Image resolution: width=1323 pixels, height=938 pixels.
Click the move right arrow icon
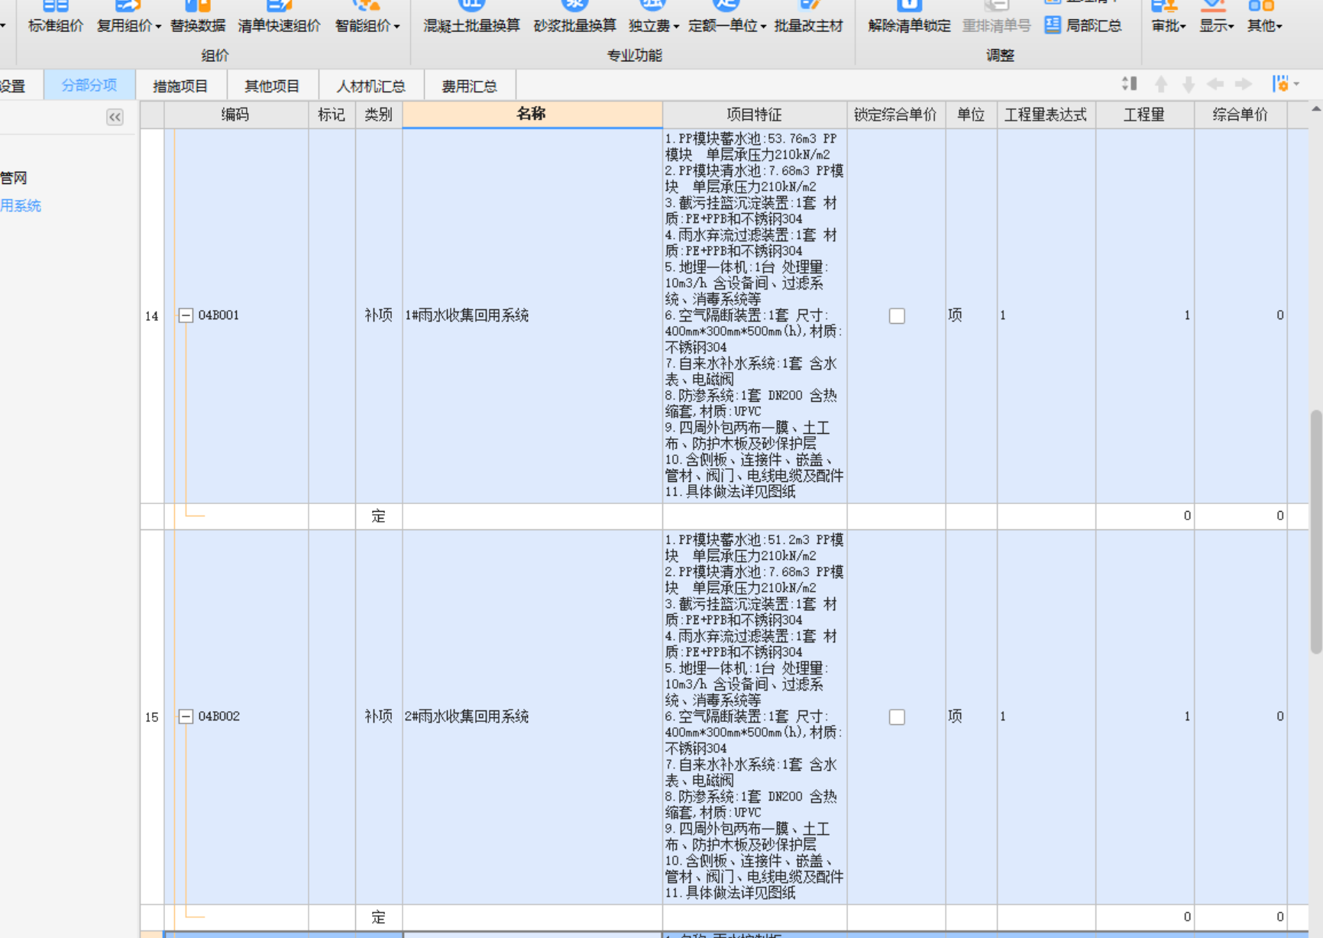[x=1244, y=84]
